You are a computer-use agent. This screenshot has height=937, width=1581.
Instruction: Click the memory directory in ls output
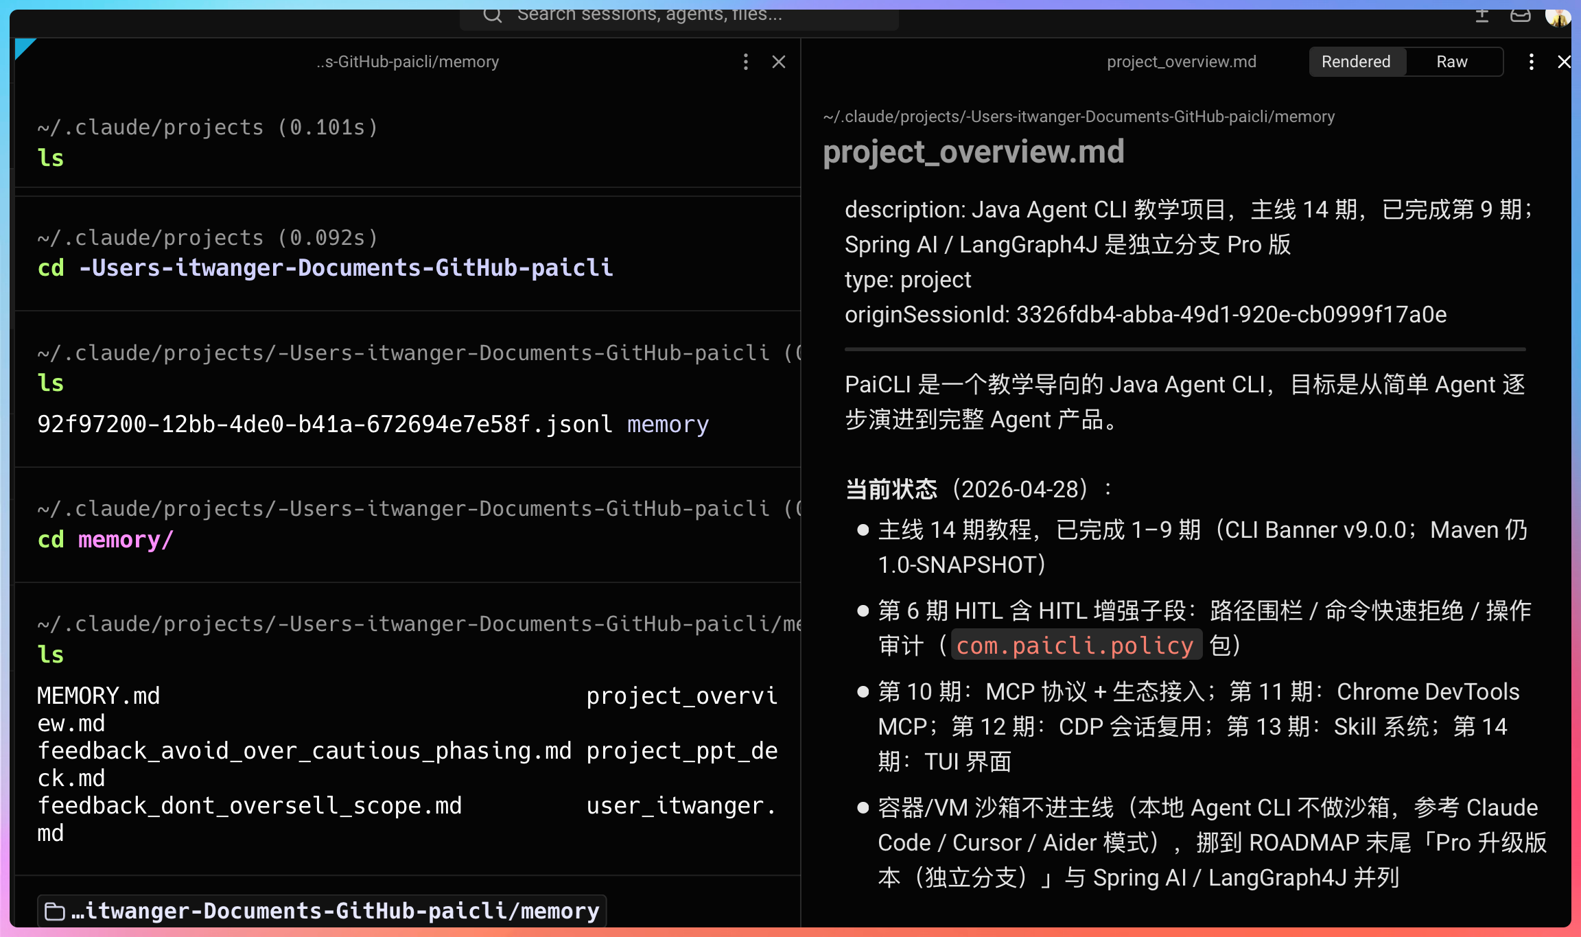tap(668, 424)
